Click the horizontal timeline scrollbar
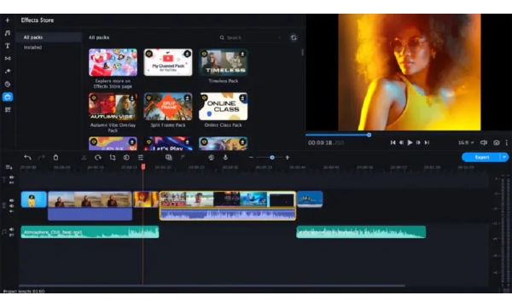Image resolution: width=512 pixels, height=307 pixels. click(212, 286)
